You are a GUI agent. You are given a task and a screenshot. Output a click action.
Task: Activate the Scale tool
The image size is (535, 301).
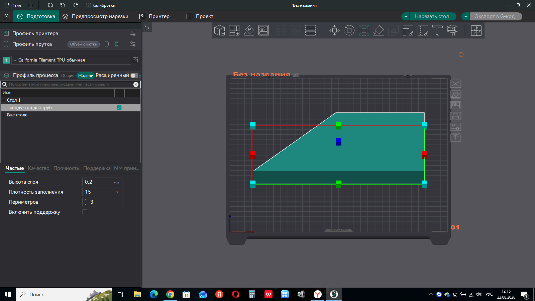[364, 30]
